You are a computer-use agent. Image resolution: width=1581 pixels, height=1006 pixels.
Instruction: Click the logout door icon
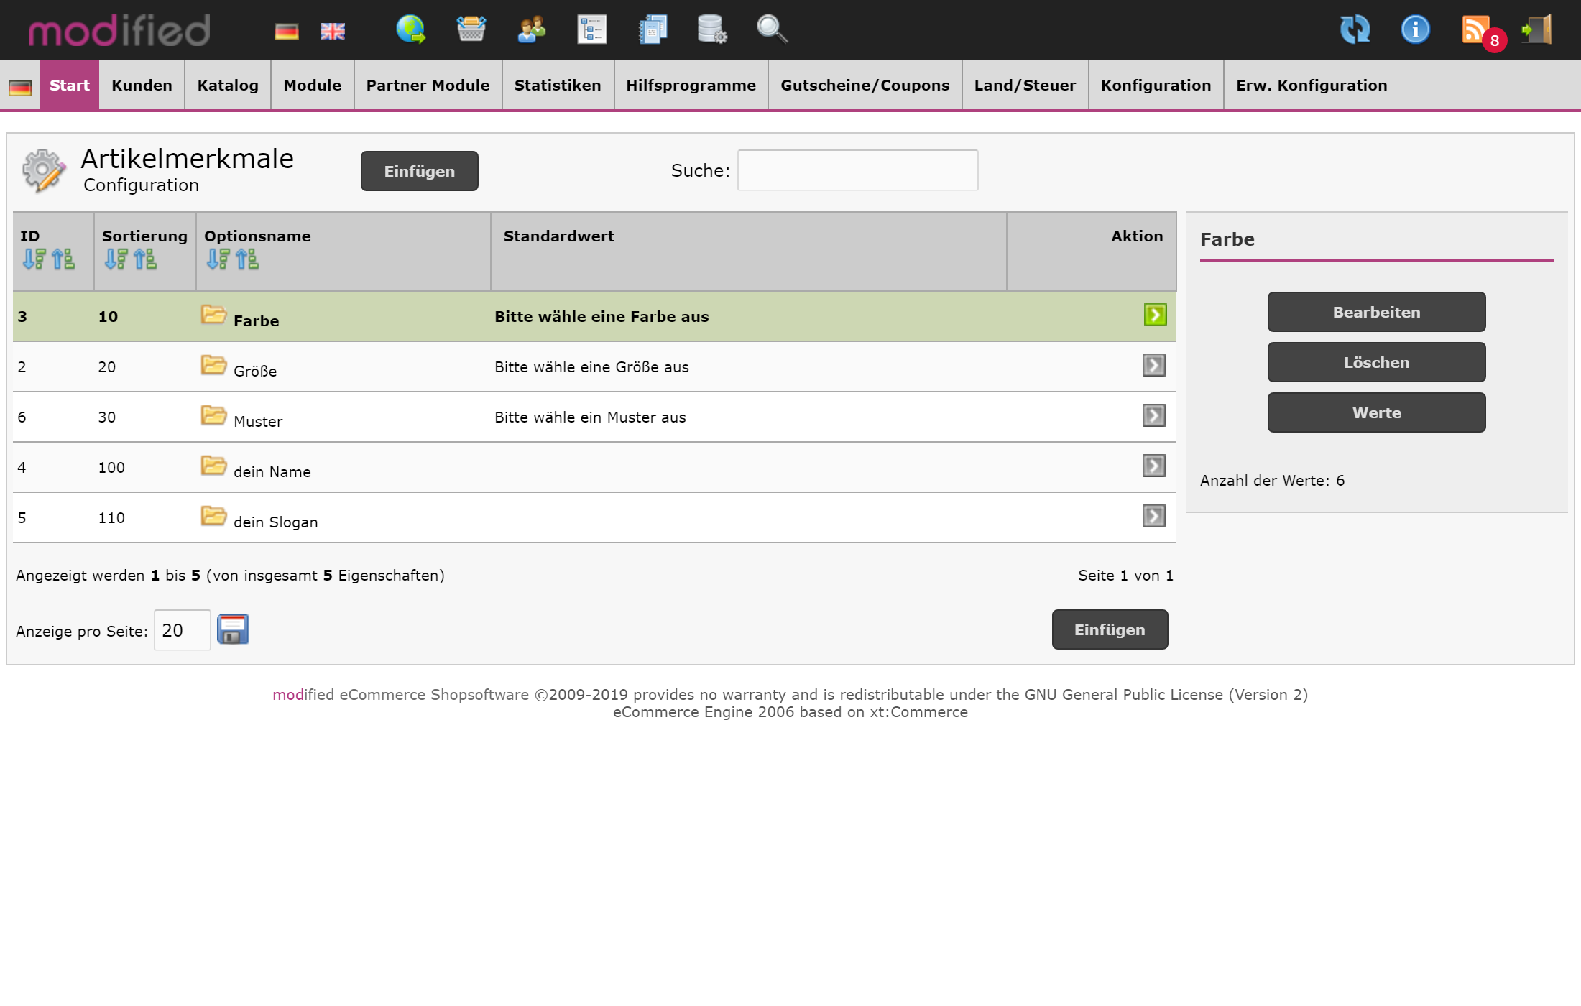1536,30
